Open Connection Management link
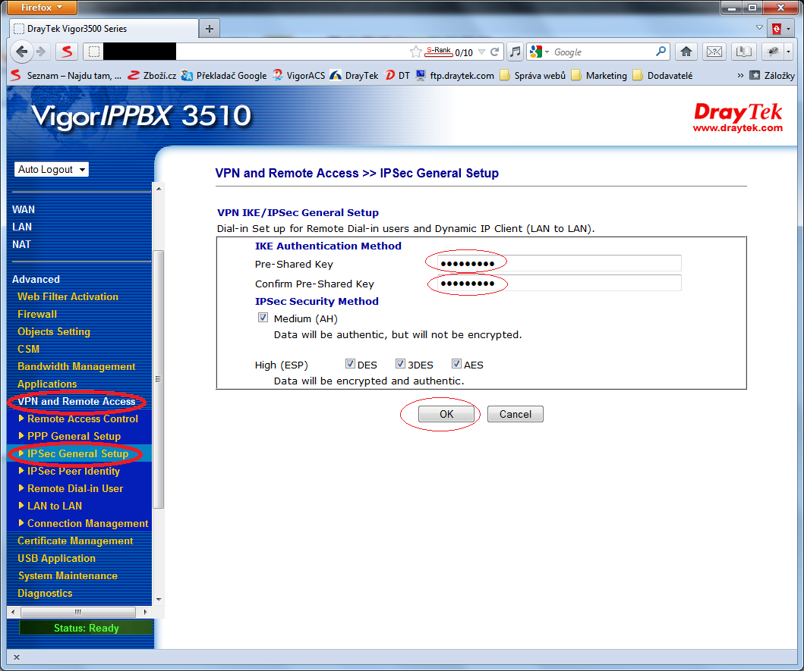This screenshot has width=804, height=671. point(87,523)
